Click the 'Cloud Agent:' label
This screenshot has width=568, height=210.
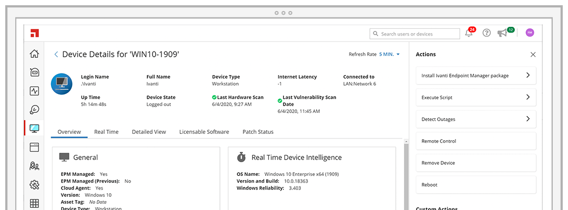(77, 188)
